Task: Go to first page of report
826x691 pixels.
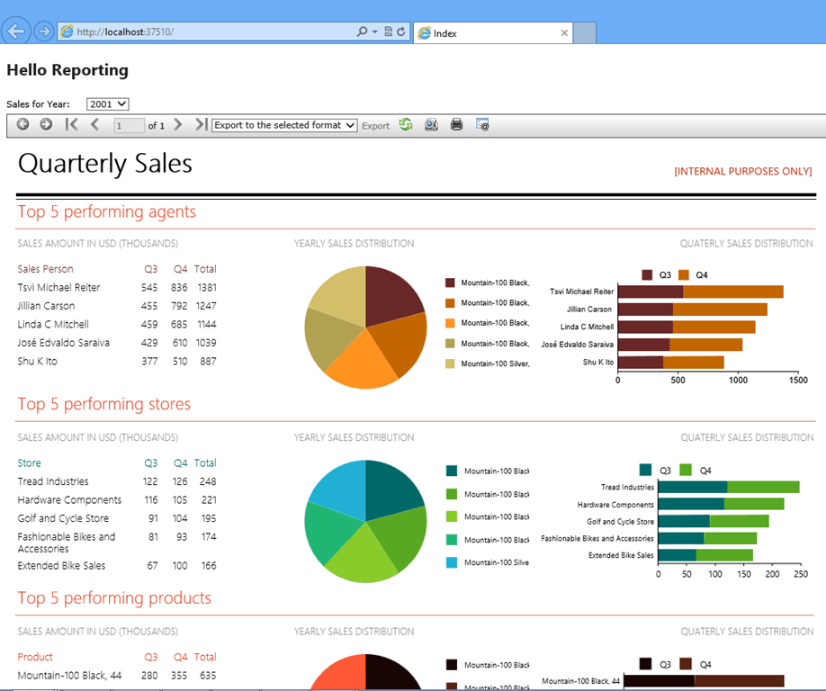Action: click(x=71, y=124)
